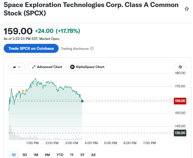
Task: Expand the chart type dropdown chevron
Action: click(x=19, y=67)
